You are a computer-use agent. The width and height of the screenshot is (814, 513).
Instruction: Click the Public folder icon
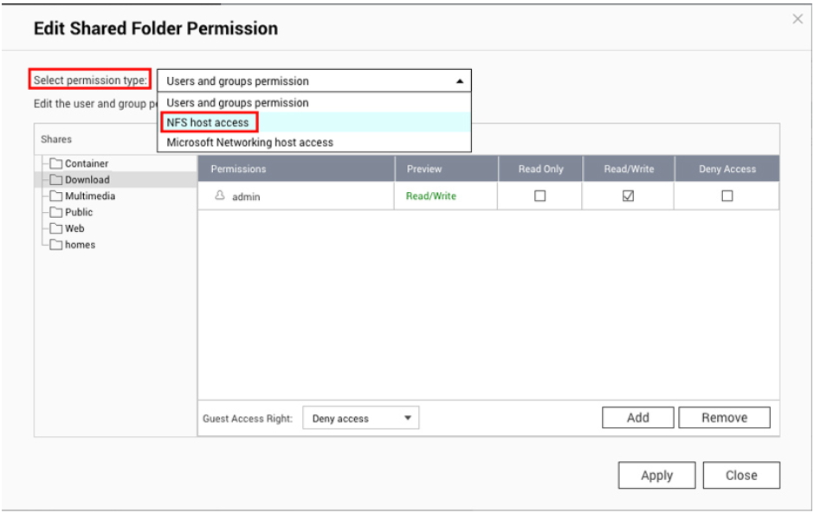pyautogui.click(x=56, y=213)
